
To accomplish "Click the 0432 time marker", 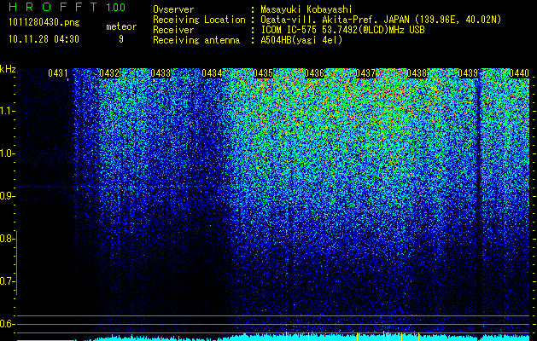I will tap(109, 73).
